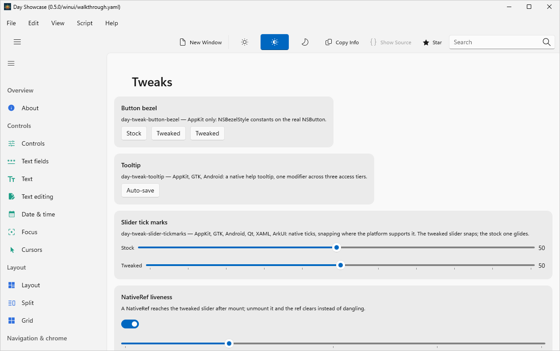Click the Split panes icon
This screenshot has width=560, height=351.
point(12,303)
